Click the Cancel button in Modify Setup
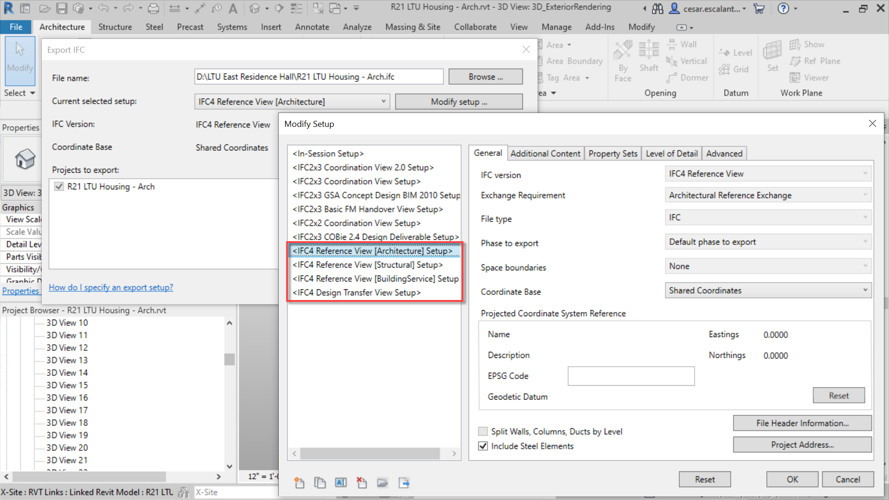889x500 pixels. (x=848, y=479)
